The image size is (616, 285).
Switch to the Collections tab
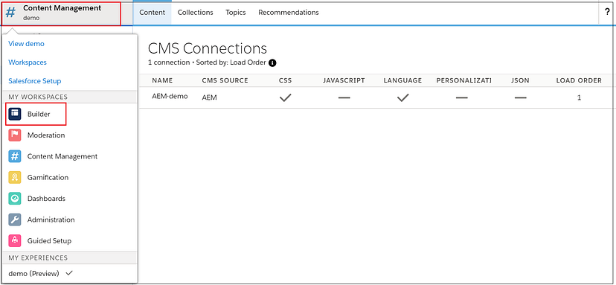click(195, 13)
